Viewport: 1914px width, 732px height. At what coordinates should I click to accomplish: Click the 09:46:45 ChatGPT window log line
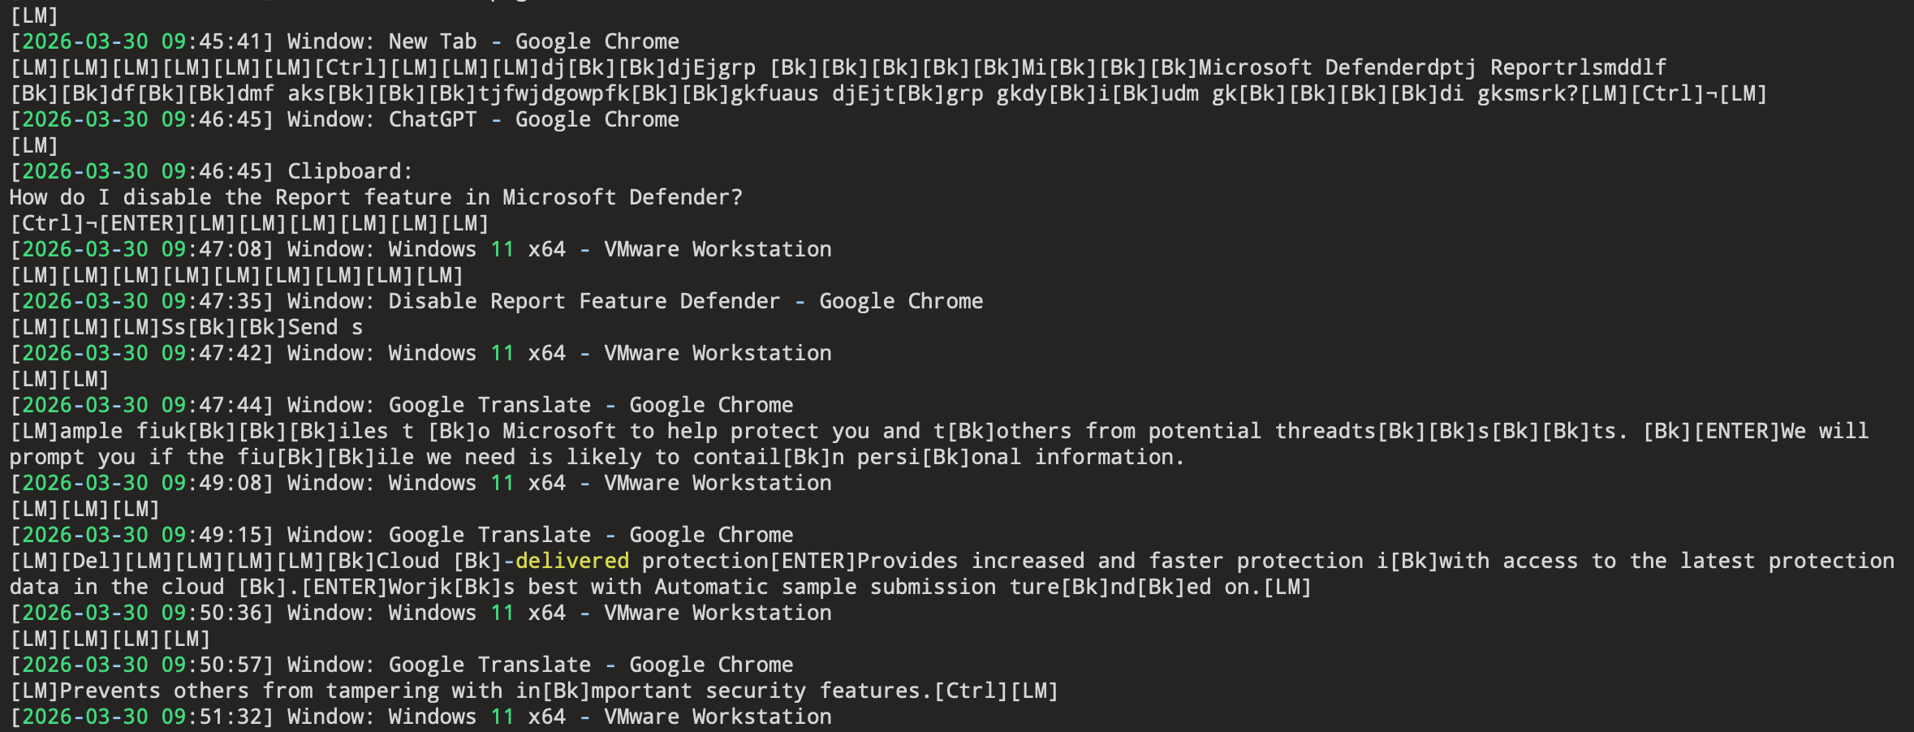(x=344, y=119)
